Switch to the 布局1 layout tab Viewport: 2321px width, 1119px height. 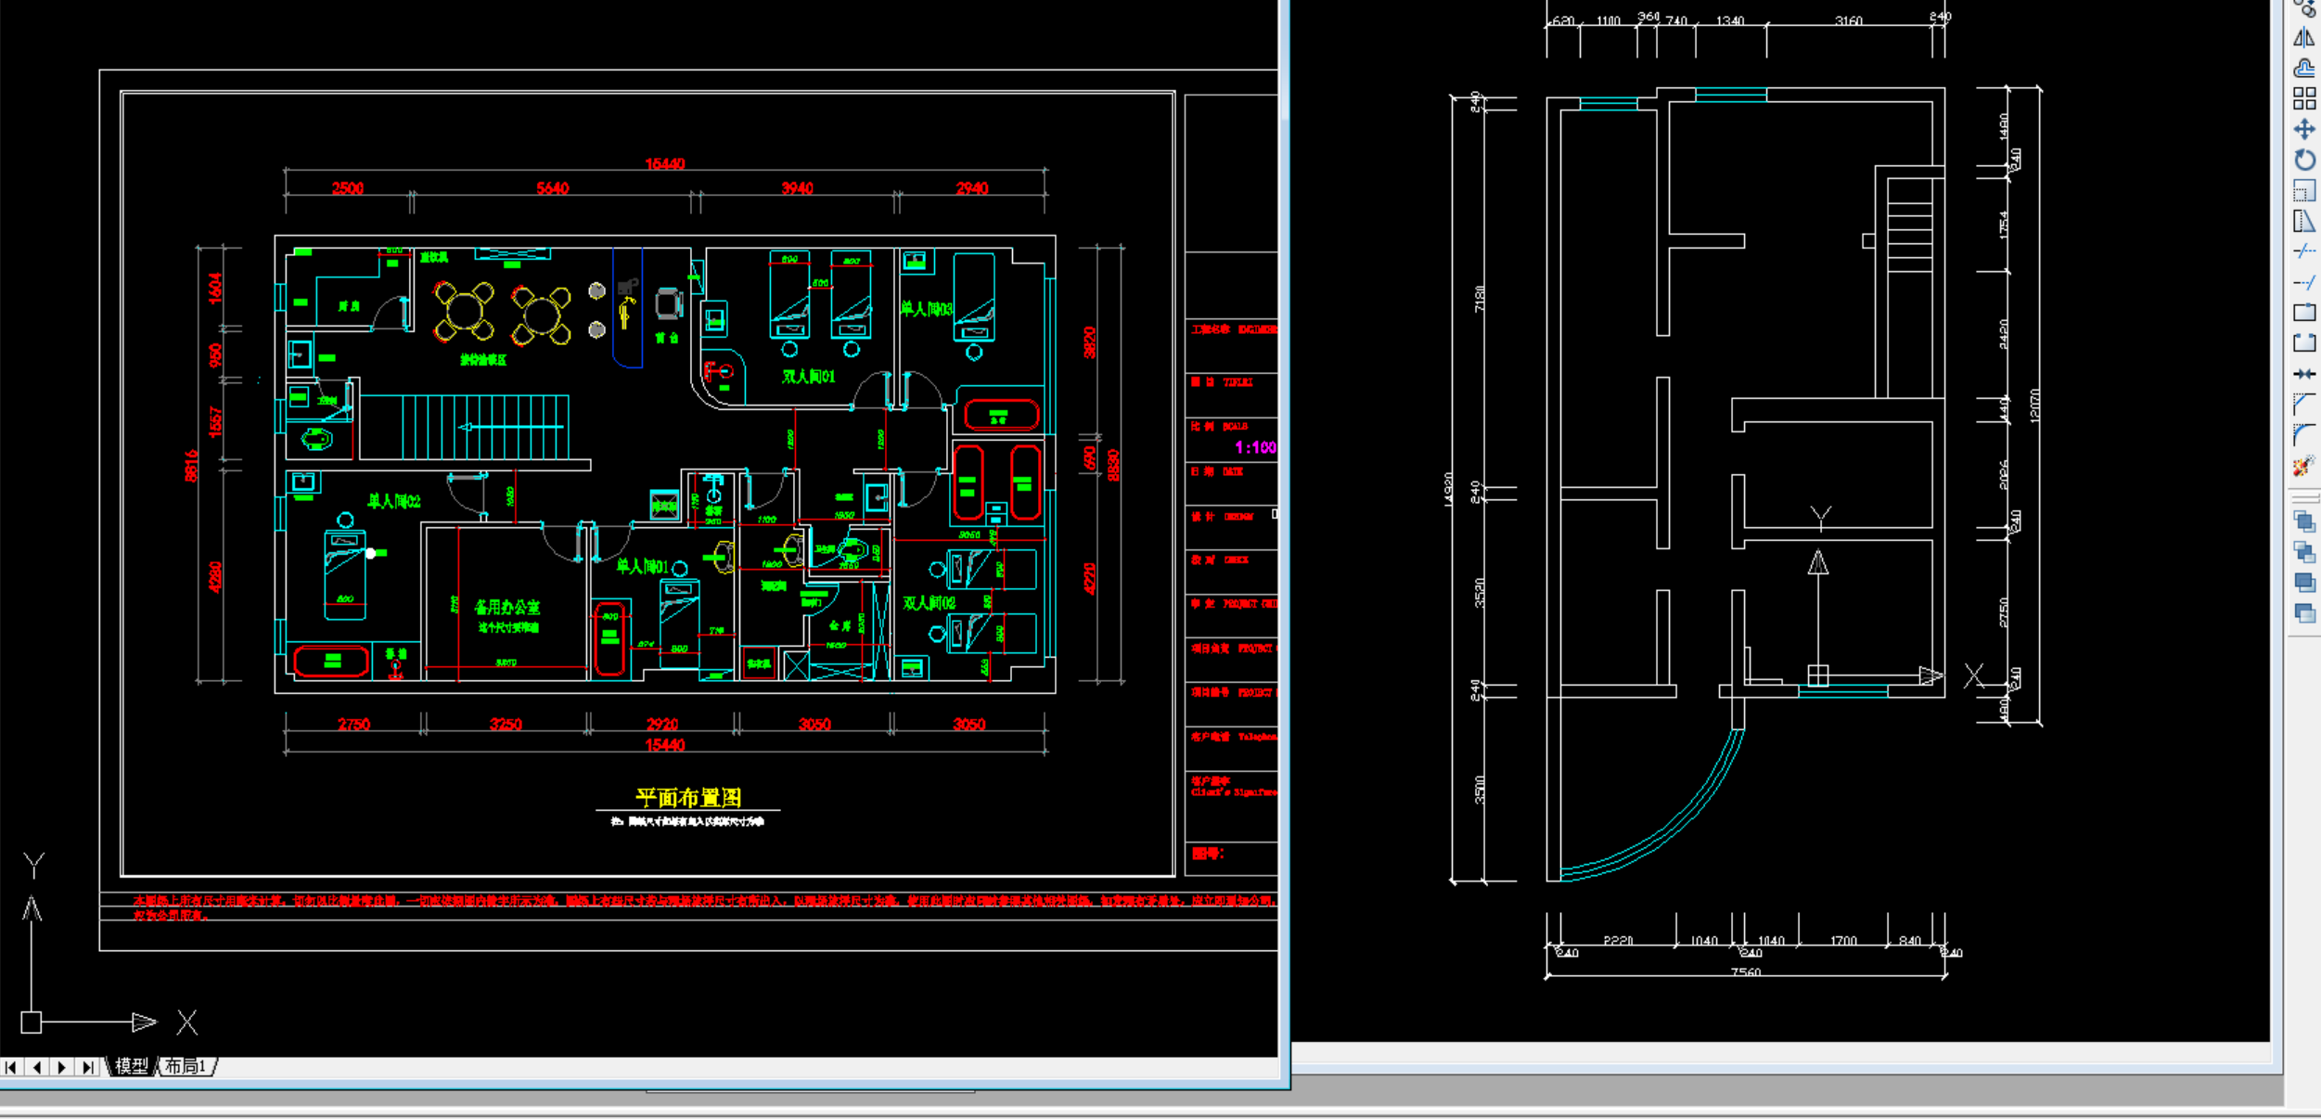(185, 1067)
